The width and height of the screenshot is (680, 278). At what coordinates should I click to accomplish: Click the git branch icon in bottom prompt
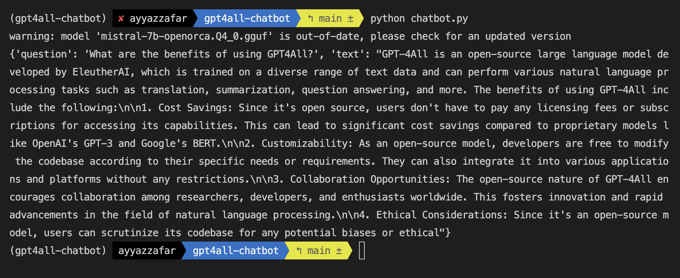click(x=299, y=251)
